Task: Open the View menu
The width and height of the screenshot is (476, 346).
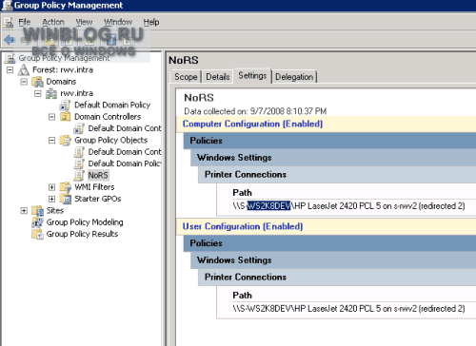Action: coord(84,22)
